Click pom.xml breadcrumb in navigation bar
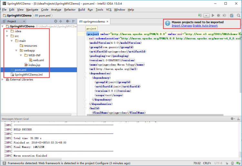242x166 pixels. [x=43, y=15]
